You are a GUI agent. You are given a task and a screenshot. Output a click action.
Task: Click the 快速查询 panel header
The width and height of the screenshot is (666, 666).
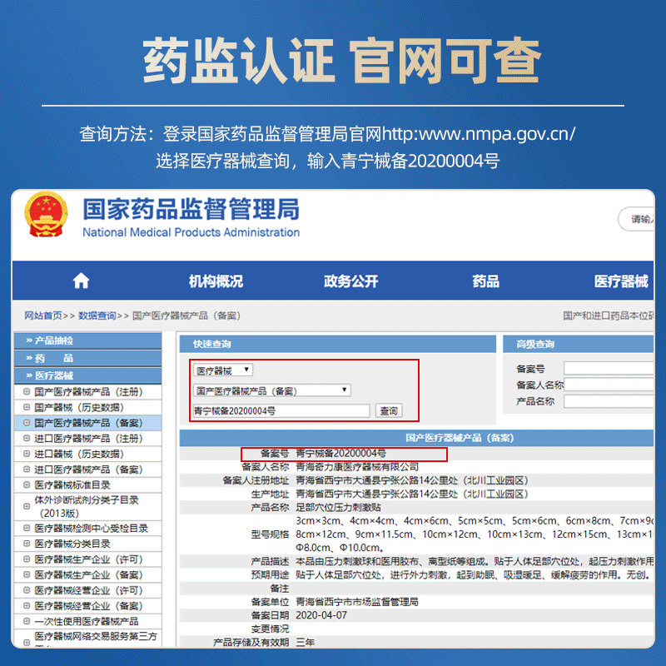(338, 344)
